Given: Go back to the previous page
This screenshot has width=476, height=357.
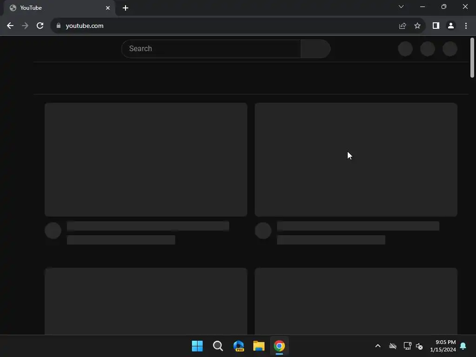Looking at the screenshot, I should tap(10, 26).
